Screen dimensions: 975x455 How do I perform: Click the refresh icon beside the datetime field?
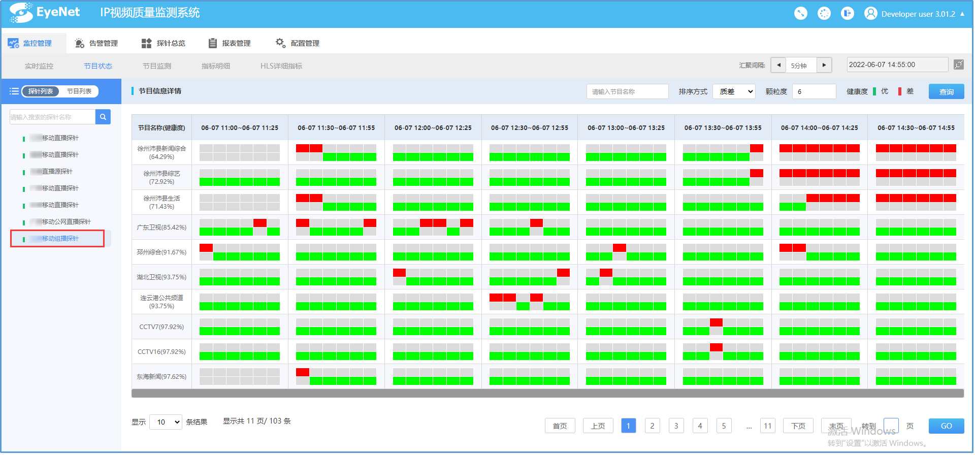coord(958,64)
